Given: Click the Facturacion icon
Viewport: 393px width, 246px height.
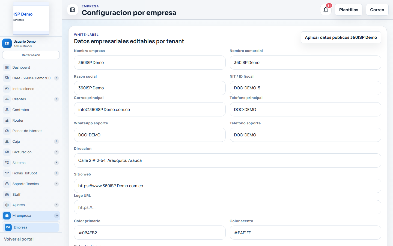Looking at the screenshot, I should (x=7, y=152).
